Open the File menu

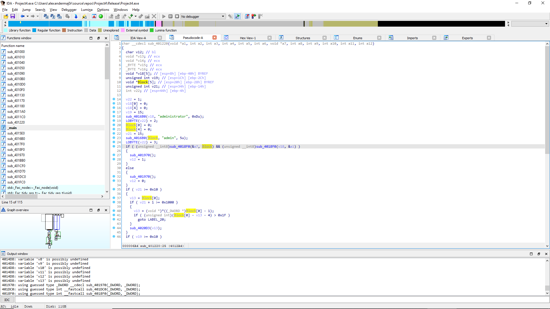click(x=5, y=9)
